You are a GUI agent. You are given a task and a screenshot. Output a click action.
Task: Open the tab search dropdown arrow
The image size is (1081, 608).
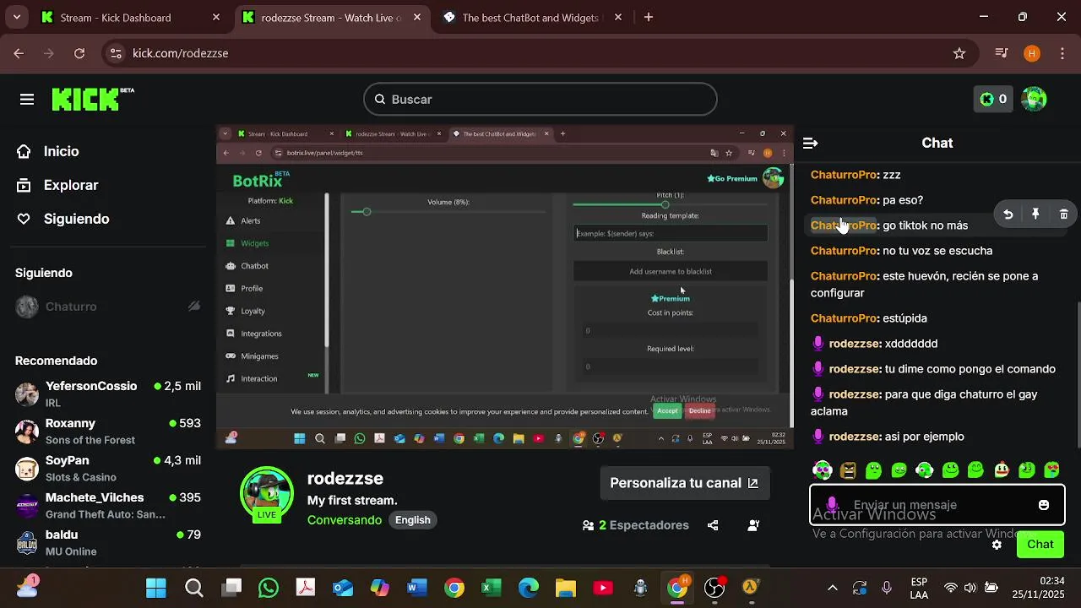coord(17,17)
